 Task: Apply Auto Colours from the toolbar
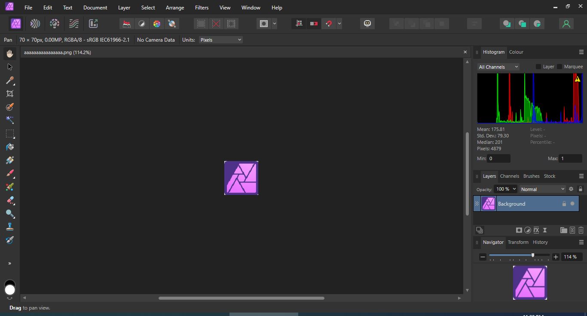(157, 24)
